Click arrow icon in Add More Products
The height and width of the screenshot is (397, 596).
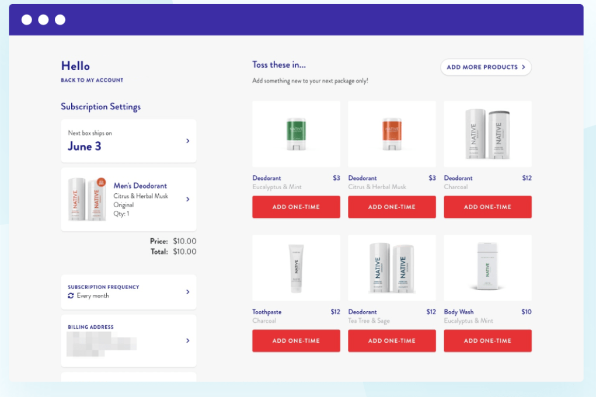click(x=524, y=67)
